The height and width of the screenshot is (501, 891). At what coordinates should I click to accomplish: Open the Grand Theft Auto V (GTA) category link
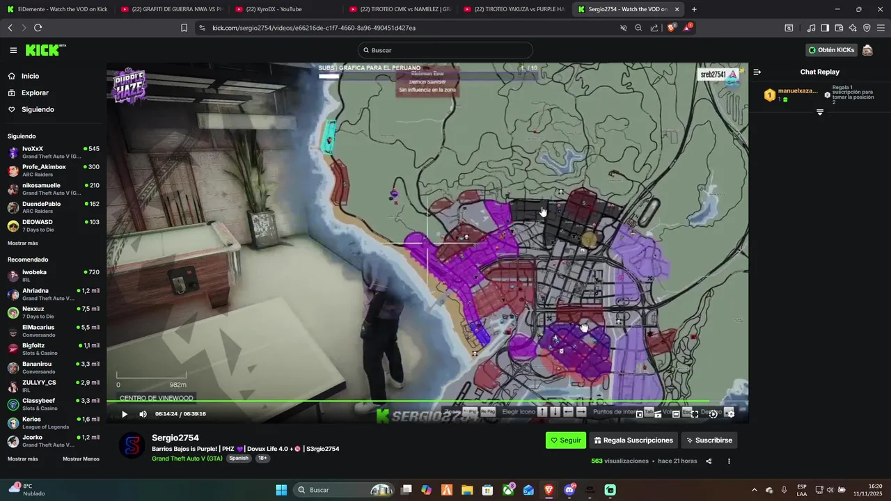coord(187,459)
